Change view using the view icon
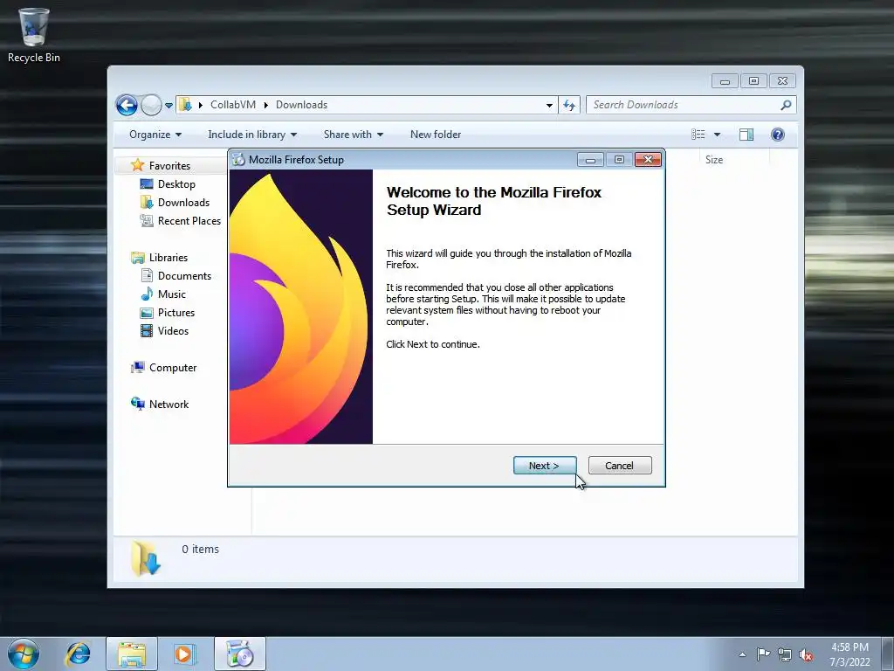 tap(698, 135)
